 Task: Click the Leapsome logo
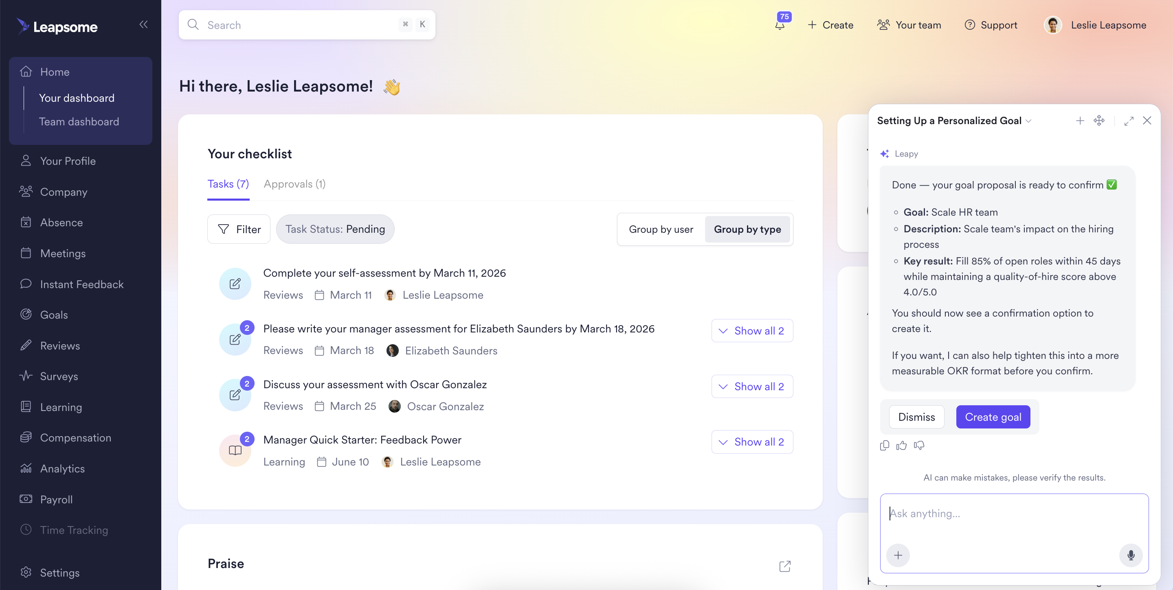[x=57, y=26]
